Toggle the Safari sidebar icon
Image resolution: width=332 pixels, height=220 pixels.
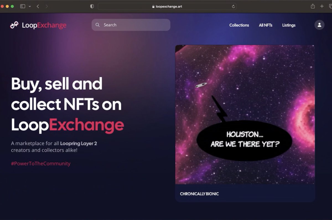23,6
